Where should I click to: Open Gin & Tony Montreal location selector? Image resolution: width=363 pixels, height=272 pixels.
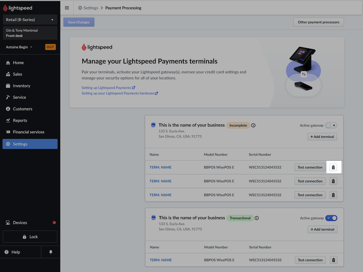[30, 33]
